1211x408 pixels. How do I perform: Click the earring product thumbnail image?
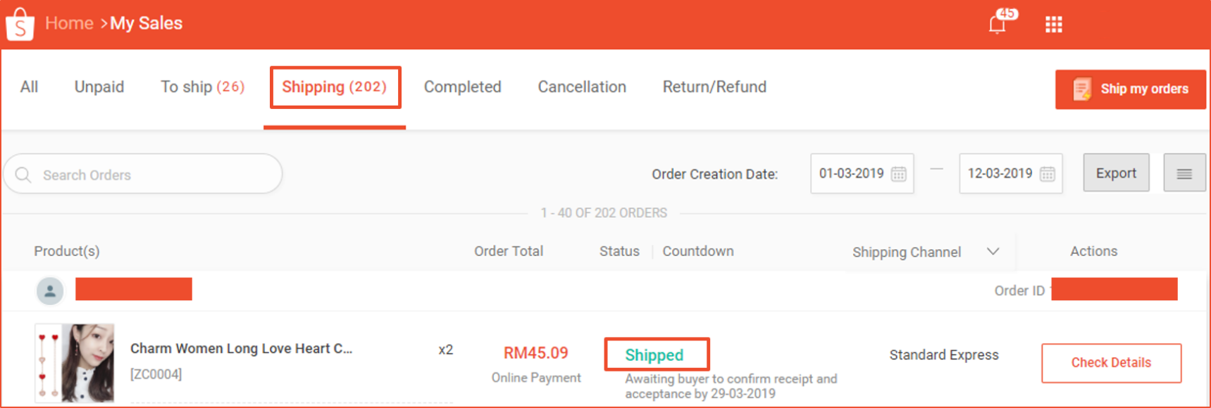(x=75, y=363)
